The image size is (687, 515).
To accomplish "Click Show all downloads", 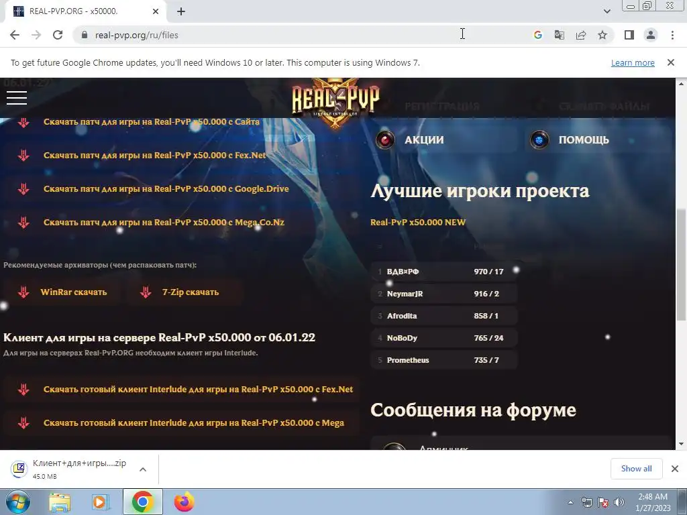I will pos(636,469).
